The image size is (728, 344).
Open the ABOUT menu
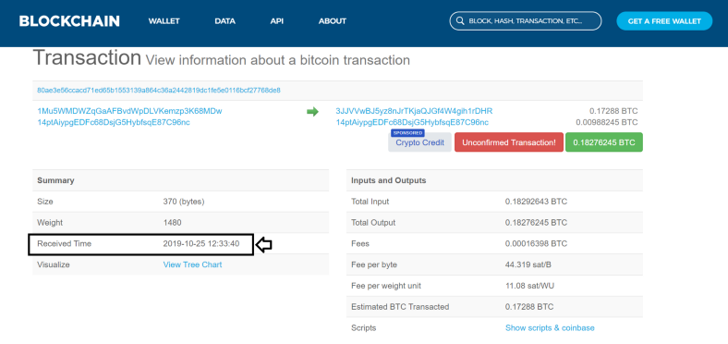pos(333,21)
